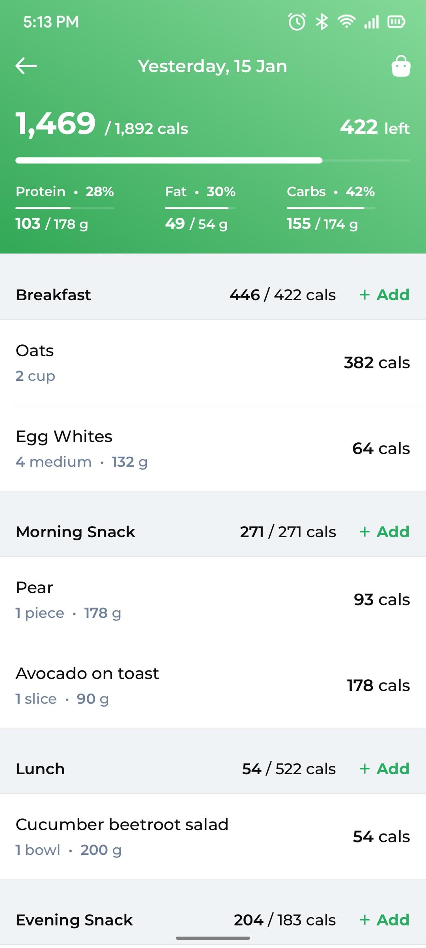Add food to Breakfast
Image resolution: width=426 pixels, height=948 pixels.
click(385, 295)
